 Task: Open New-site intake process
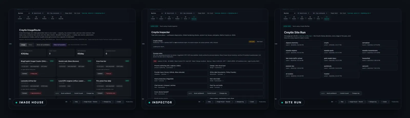coord(236,80)
